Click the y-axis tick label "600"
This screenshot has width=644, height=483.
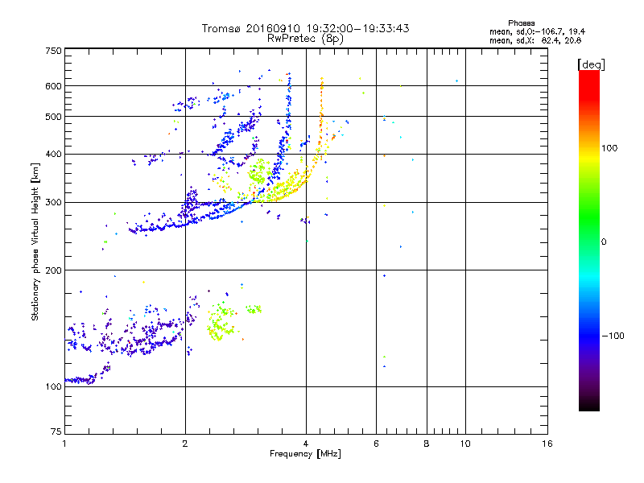click(x=53, y=86)
